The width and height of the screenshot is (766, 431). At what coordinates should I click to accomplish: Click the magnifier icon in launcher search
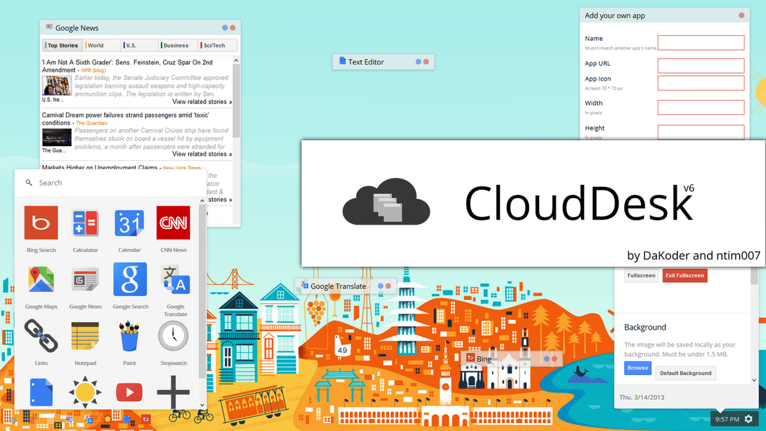click(x=29, y=183)
